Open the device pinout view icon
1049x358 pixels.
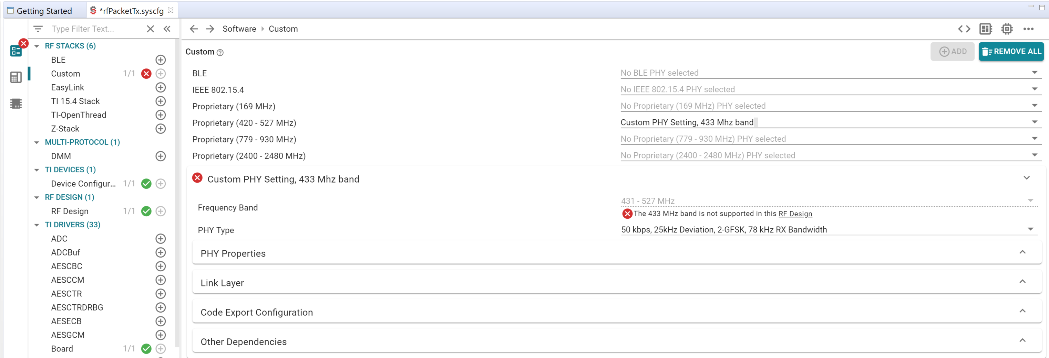click(1007, 29)
